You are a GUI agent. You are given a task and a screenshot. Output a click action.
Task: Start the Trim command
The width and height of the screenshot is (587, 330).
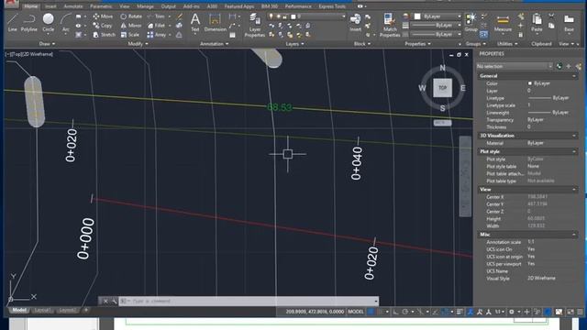(x=156, y=16)
